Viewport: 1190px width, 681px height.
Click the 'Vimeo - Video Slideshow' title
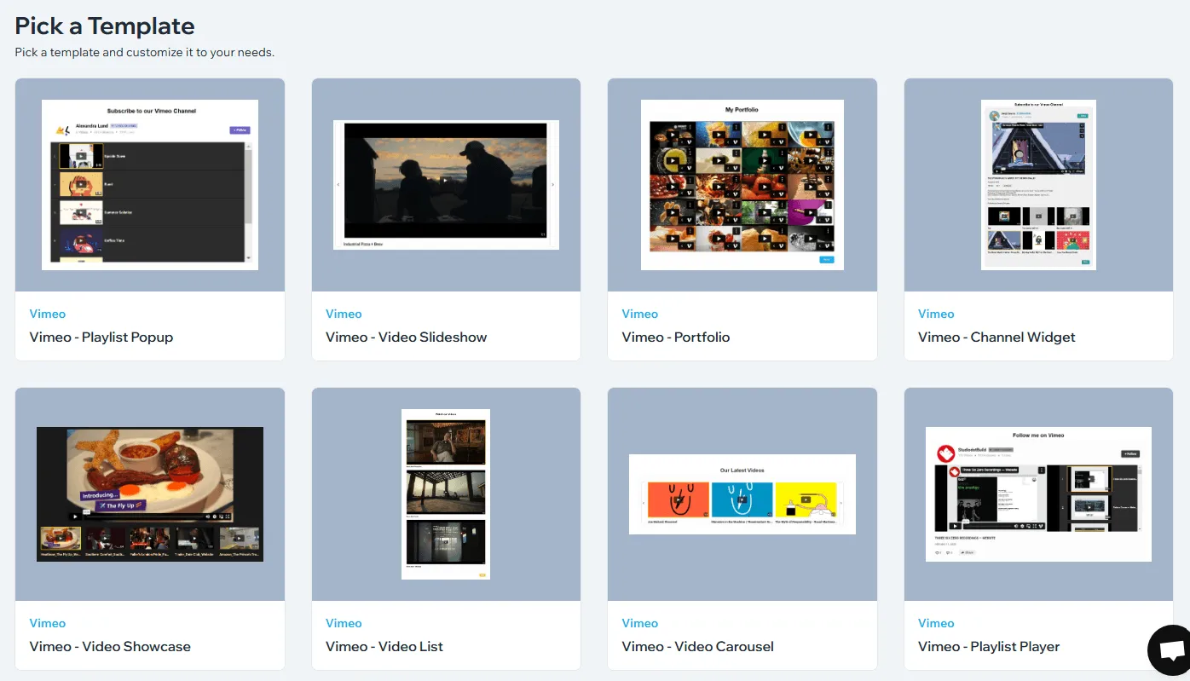pyautogui.click(x=407, y=337)
